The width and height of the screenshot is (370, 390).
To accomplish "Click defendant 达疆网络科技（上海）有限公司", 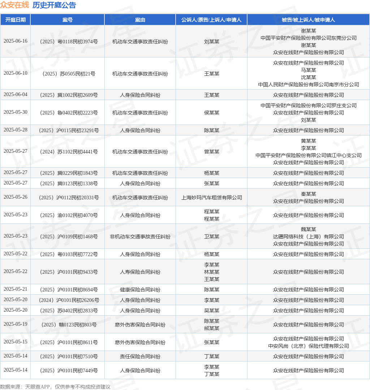I will [308, 237].
